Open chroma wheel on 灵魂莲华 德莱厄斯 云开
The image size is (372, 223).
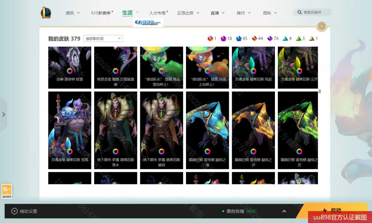coord(299,71)
